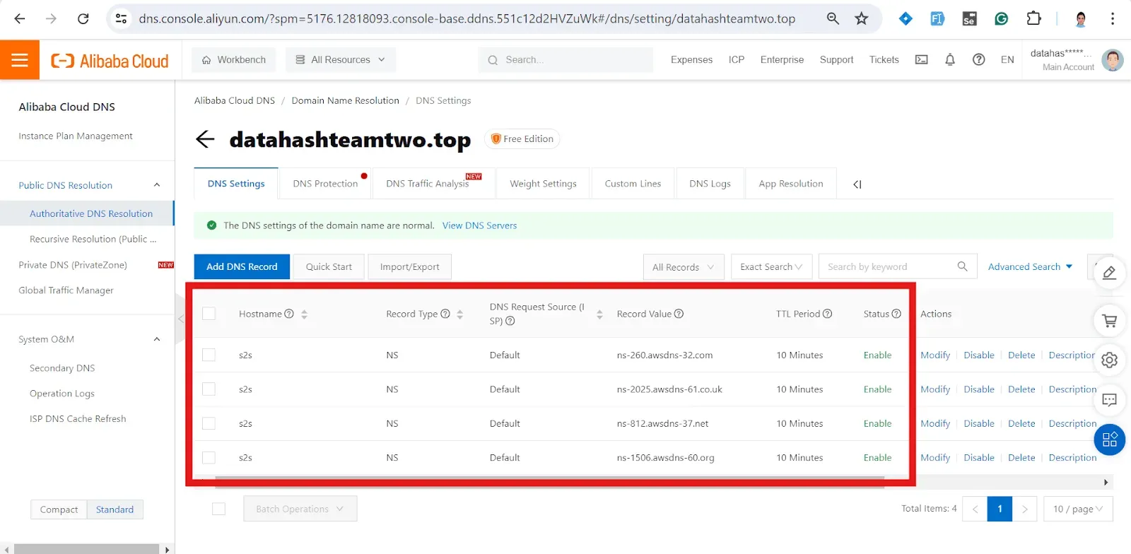Sort the table by Hostname
The height and width of the screenshot is (554, 1131).
coord(304,314)
